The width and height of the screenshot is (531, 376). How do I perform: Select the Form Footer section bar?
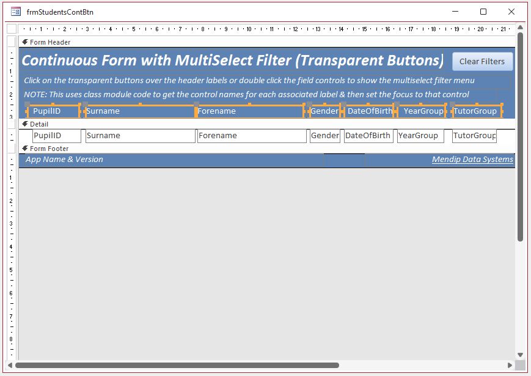267,149
